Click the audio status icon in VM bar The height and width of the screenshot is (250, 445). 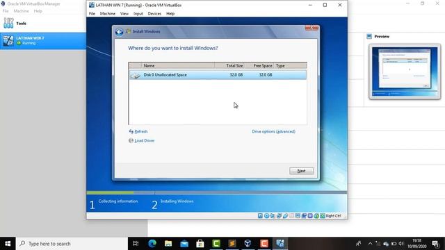click(273, 216)
